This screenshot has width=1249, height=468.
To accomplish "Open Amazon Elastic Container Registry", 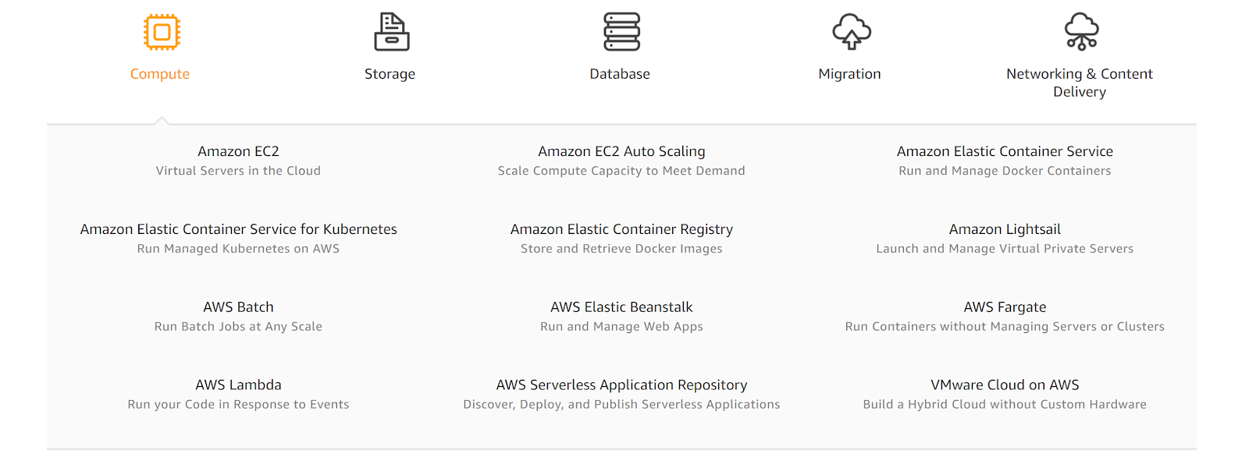I will [621, 229].
